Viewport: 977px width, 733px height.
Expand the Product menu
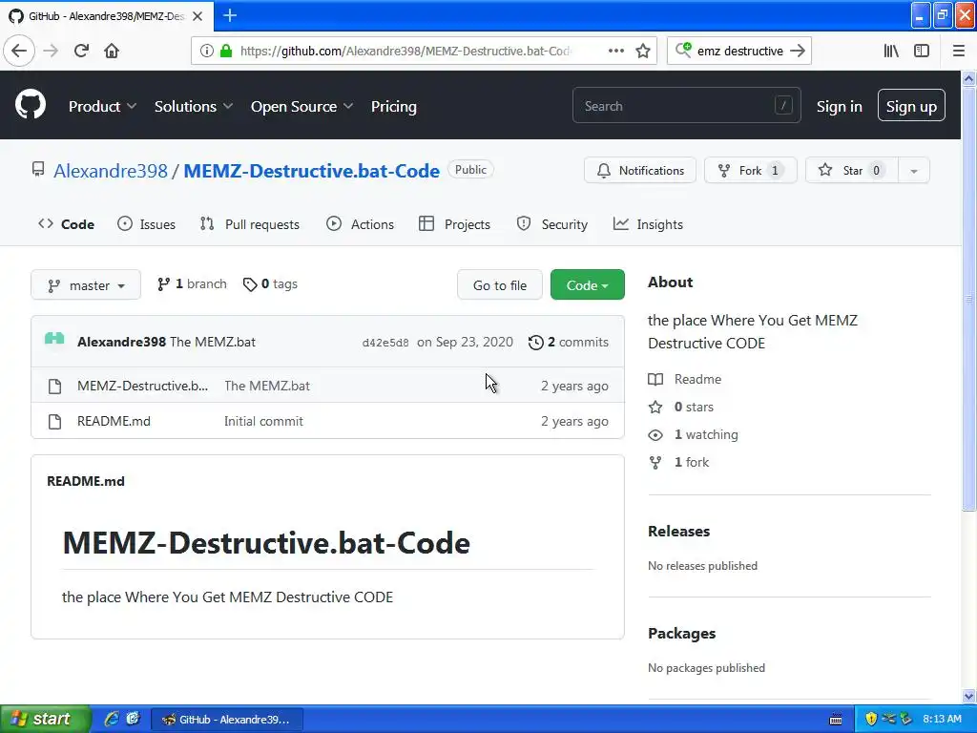102,107
